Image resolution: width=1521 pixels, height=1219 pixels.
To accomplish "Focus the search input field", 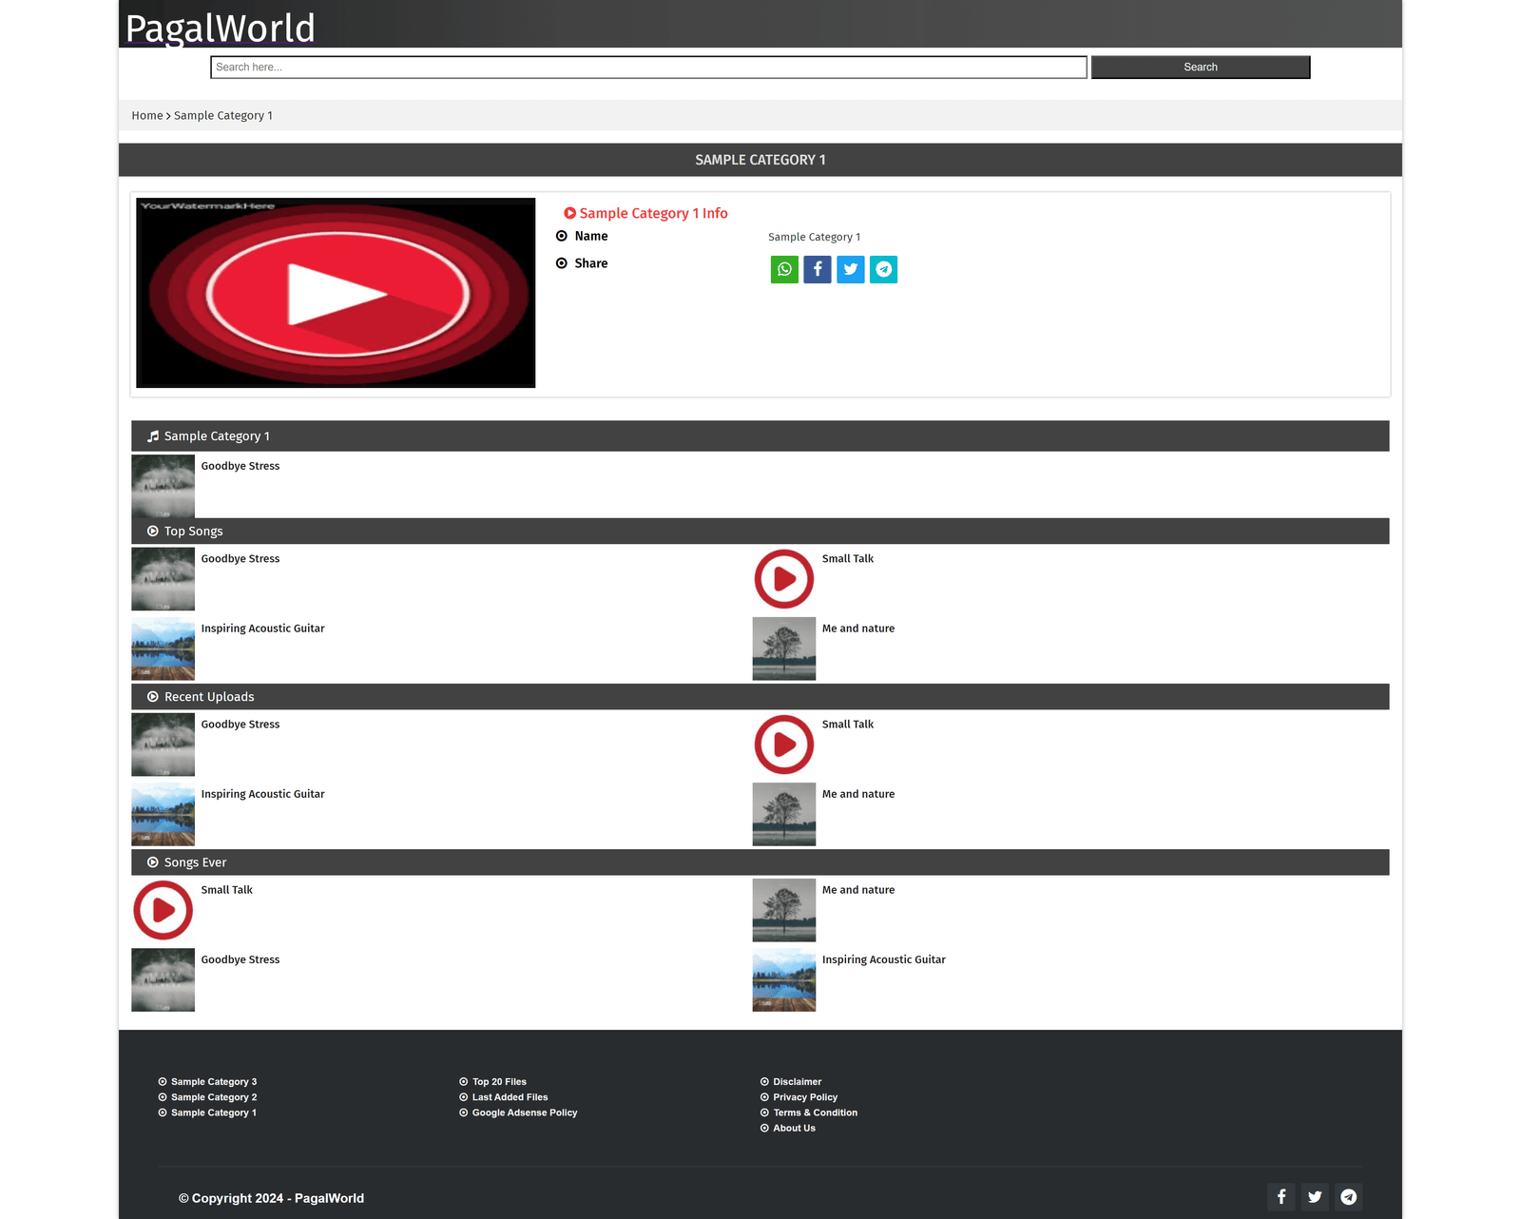I will pyautogui.click(x=648, y=68).
